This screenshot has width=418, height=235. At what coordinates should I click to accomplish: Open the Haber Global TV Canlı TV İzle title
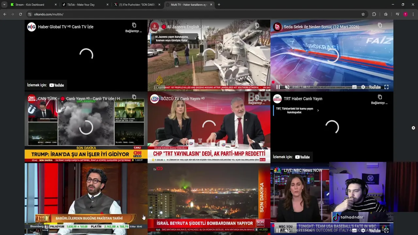pos(66,27)
